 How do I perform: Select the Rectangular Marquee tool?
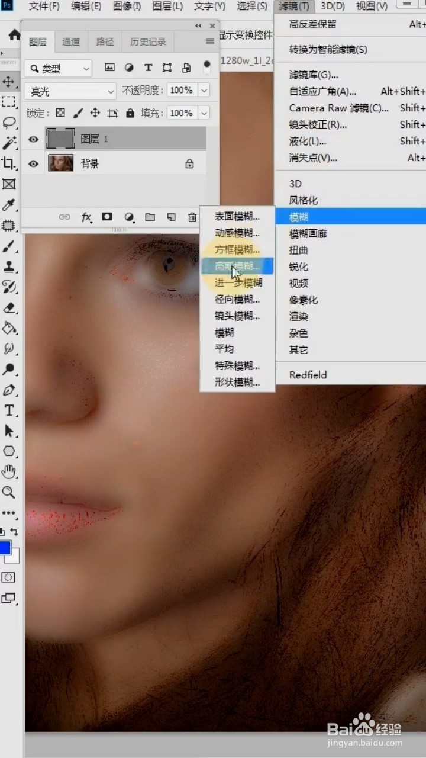tap(8, 102)
